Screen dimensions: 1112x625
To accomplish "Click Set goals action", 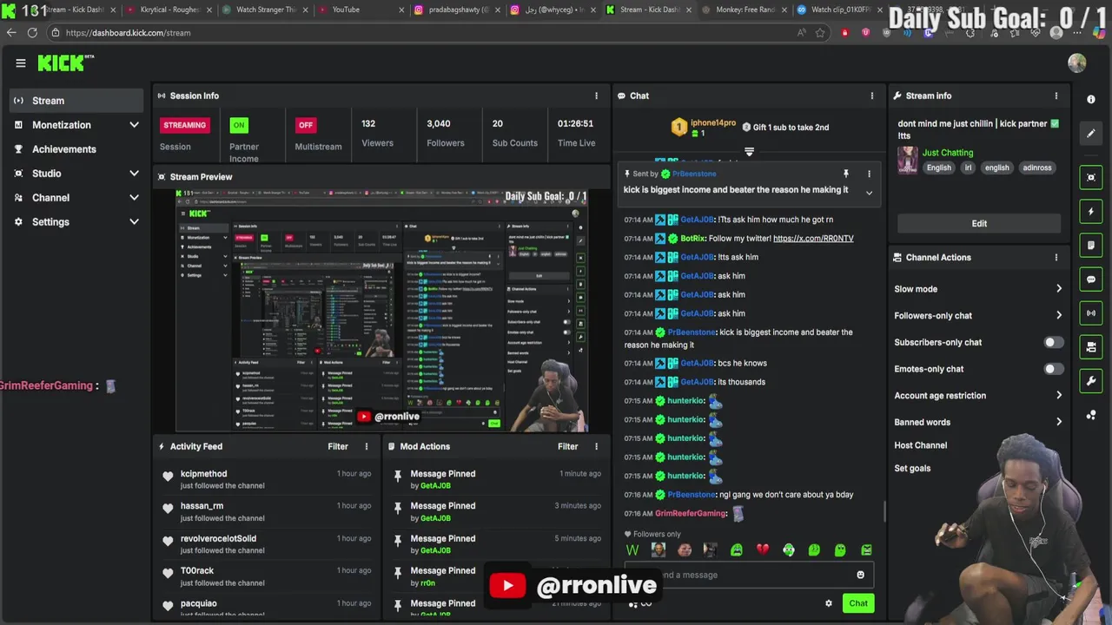I will point(912,469).
